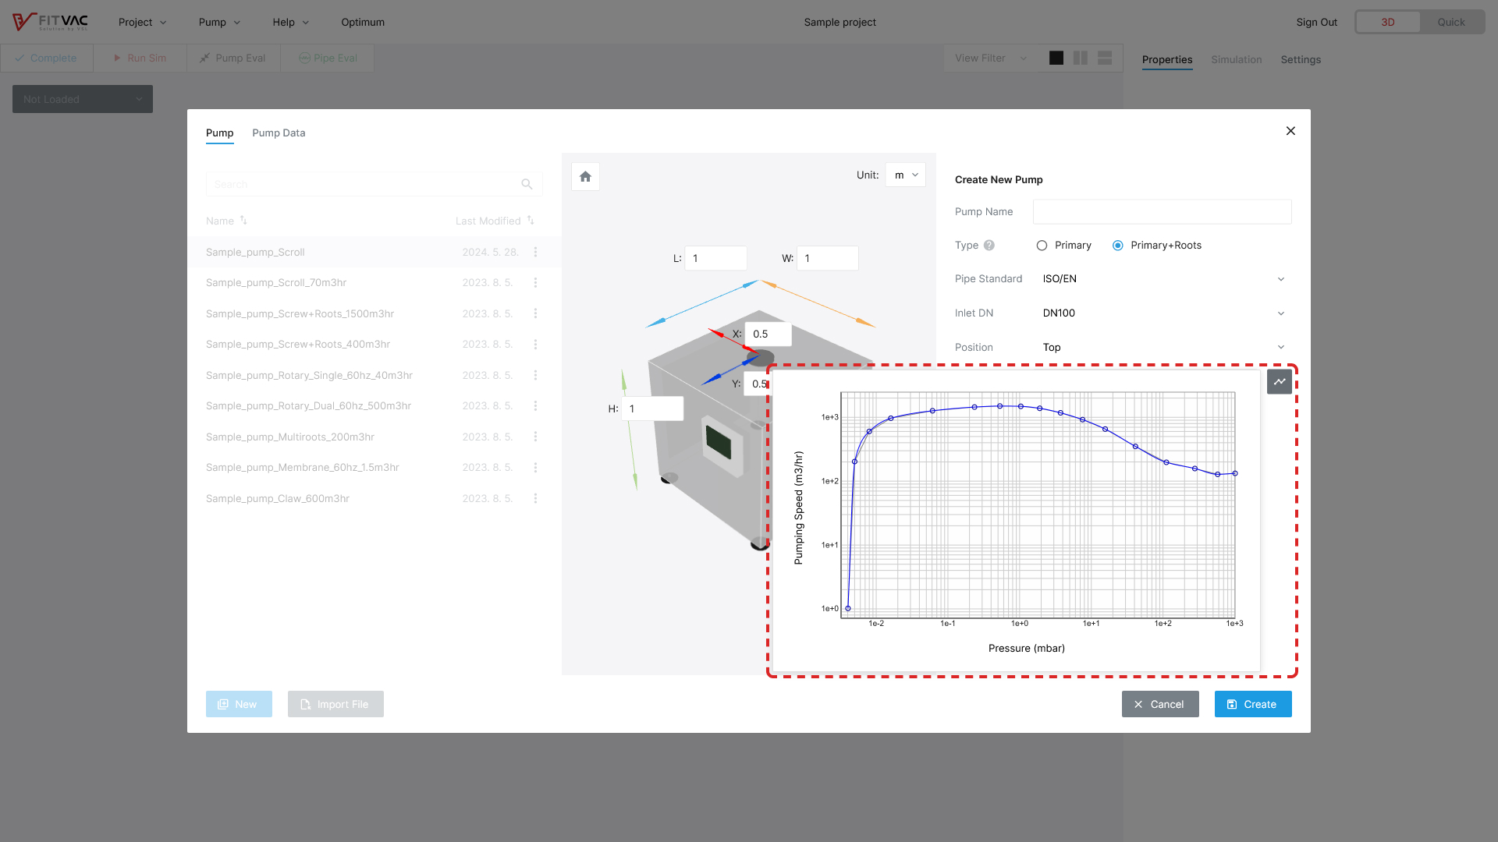The height and width of the screenshot is (842, 1498).
Task: Switch to Quick mode toggle
Action: [1451, 22]
